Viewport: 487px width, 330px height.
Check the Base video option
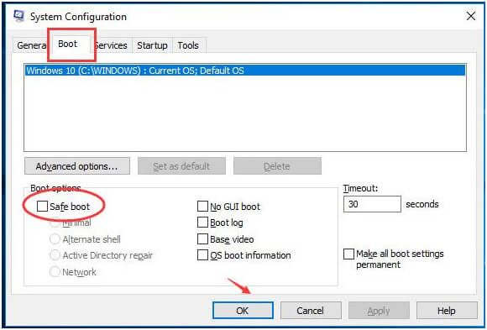[202, 238]
